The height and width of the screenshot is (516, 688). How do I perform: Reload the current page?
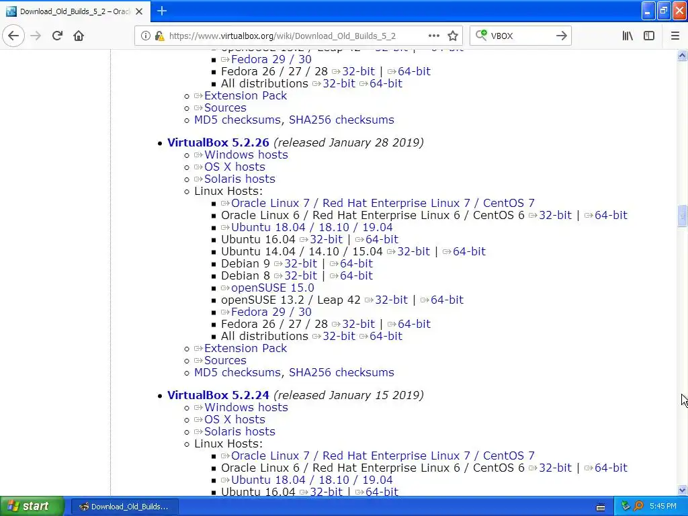(x=57, y=36)
